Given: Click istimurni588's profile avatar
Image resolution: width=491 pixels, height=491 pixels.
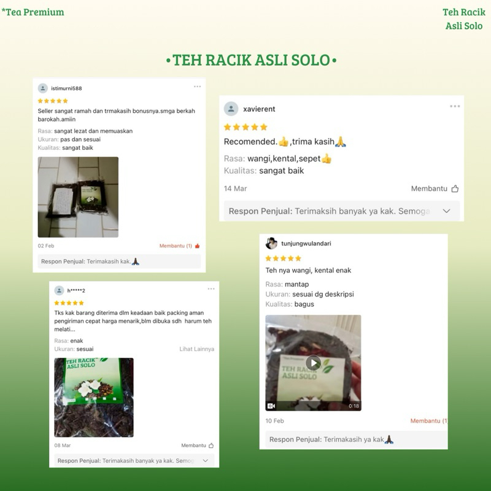Looking at the screenshot, I should pyautogui.click(x=42, y=88).
